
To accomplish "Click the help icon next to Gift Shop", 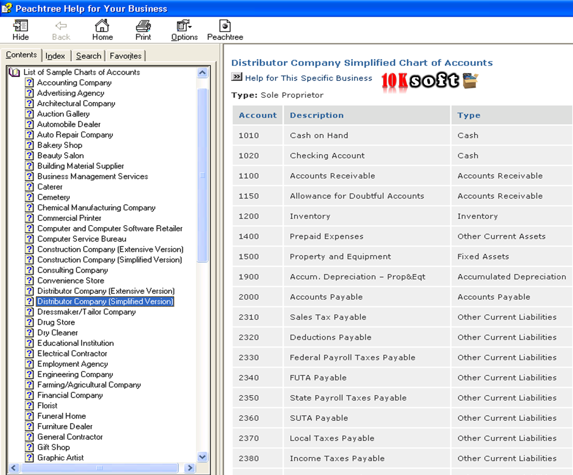I will tap(29, 447).
